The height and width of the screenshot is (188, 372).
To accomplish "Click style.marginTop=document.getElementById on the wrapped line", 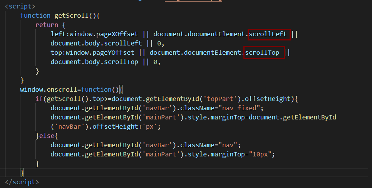I will click(x=262, y=117).
